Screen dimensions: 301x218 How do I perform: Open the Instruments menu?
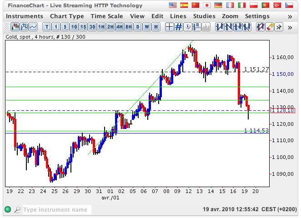(25, 16)
